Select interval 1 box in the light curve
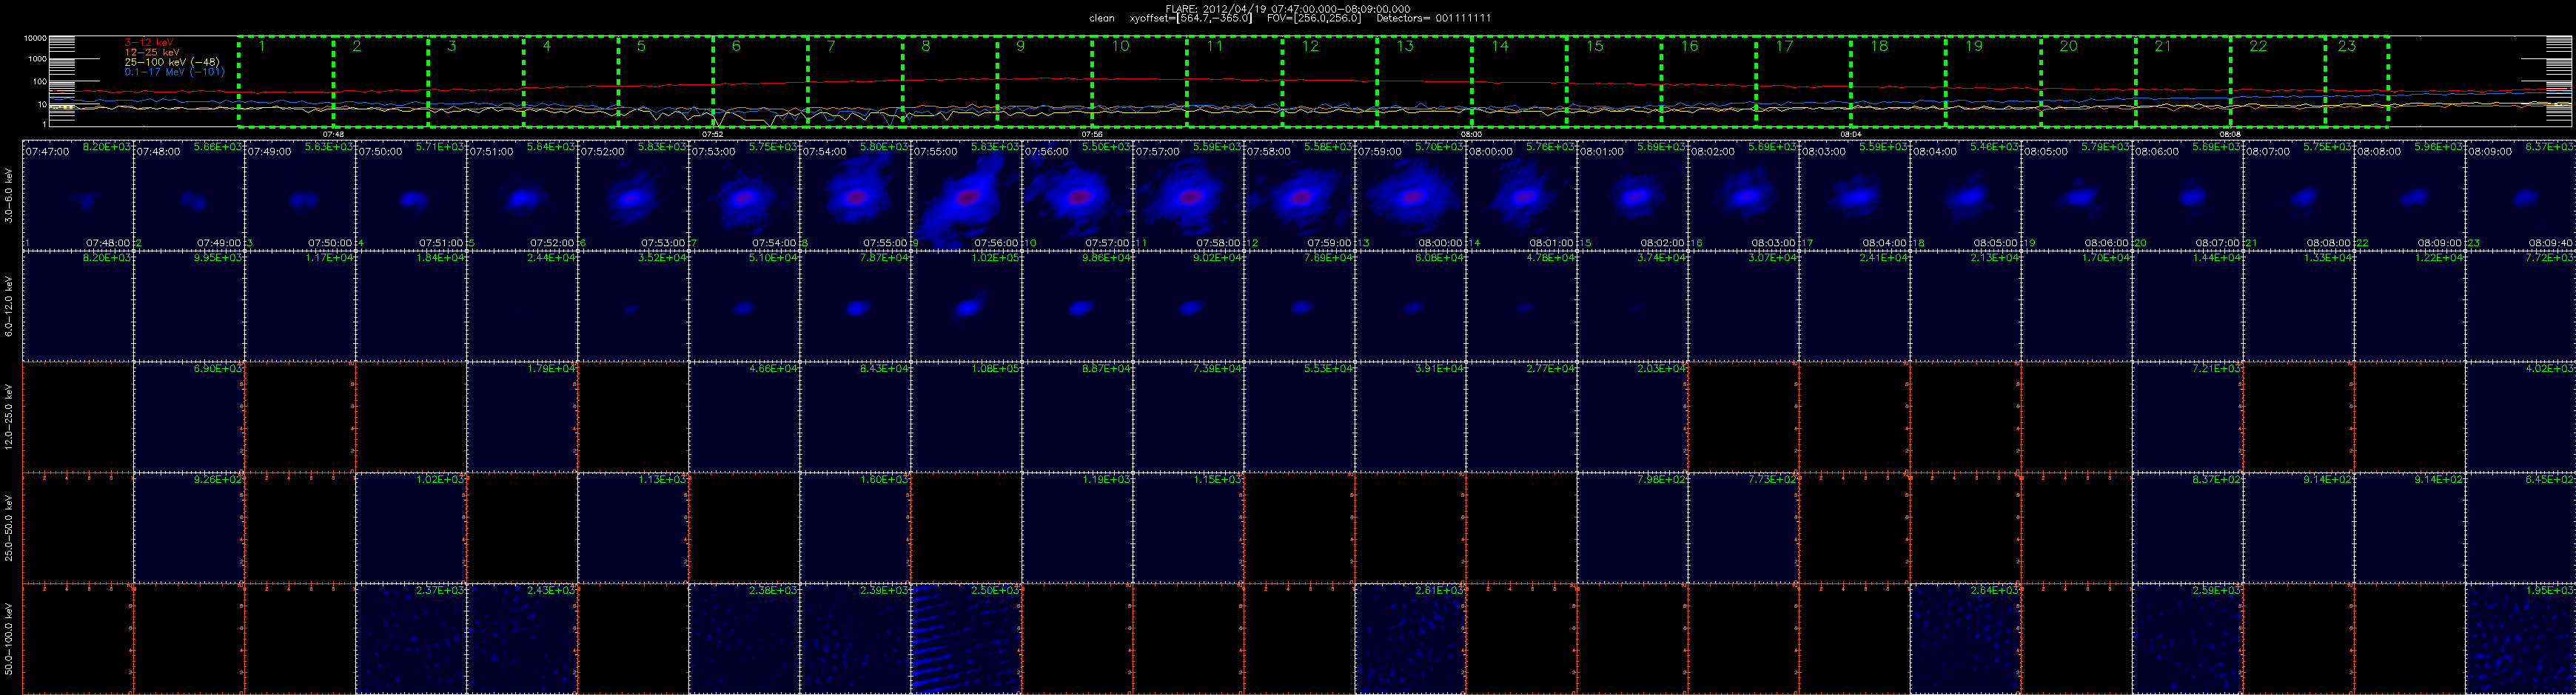This screenshot has height=695, width=2576. pos(286,82)
